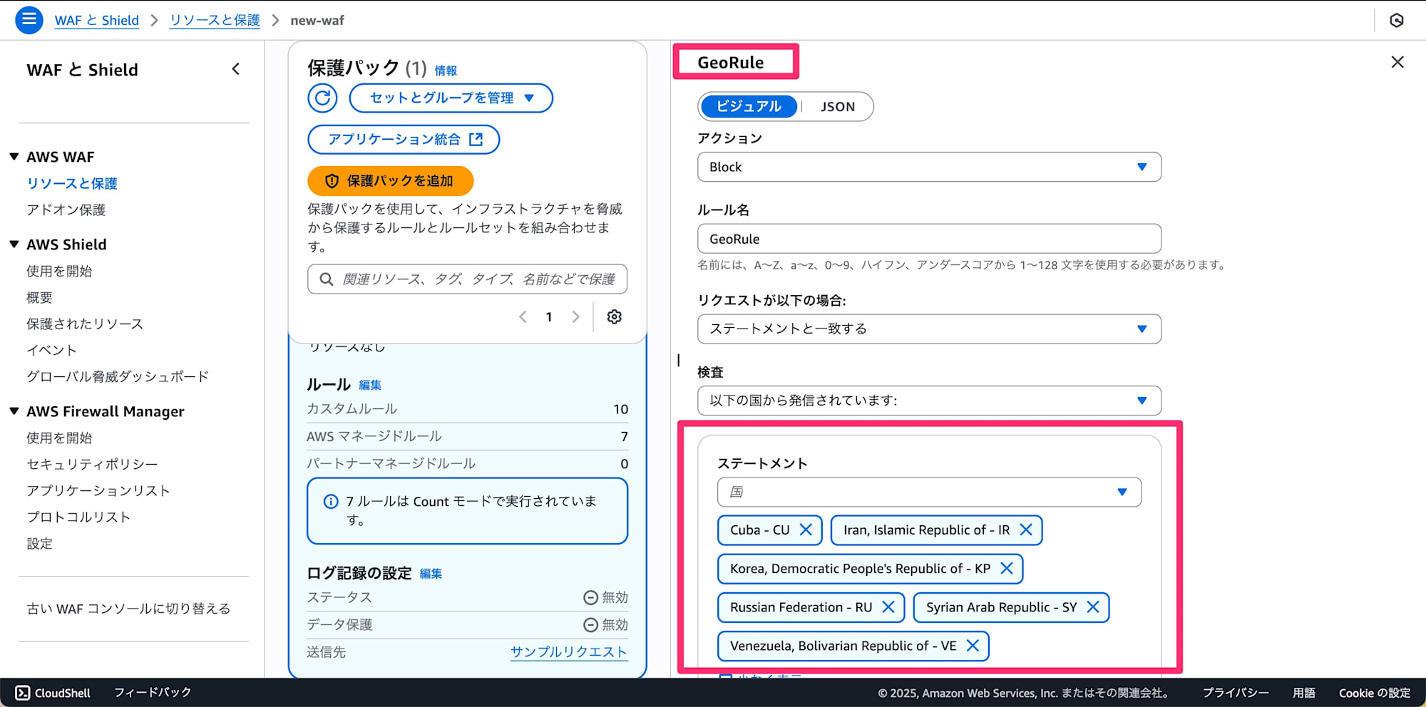Collapse the AWS Shield sidebar section
Viewport: 1426px width, 707px height.
point(14,244)
